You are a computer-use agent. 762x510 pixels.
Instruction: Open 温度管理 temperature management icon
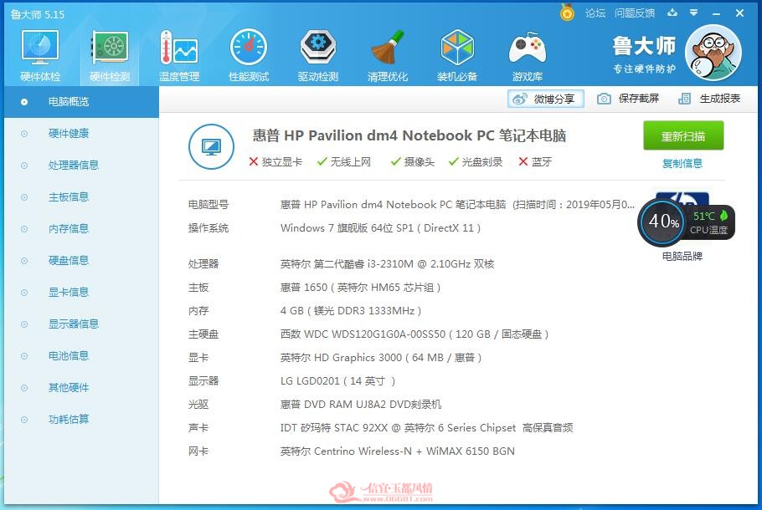click(179, 55)
